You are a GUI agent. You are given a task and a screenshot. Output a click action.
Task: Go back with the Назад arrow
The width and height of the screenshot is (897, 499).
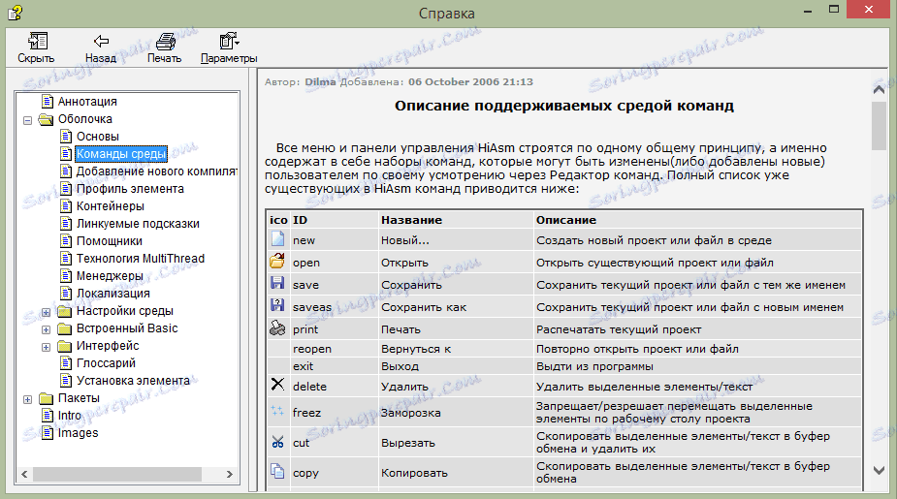pyautogui.click(x=101, y=41)
